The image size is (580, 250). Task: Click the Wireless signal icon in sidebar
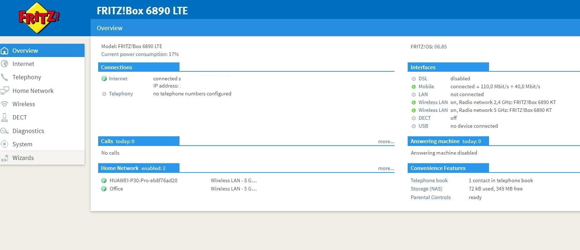(5, 104)
